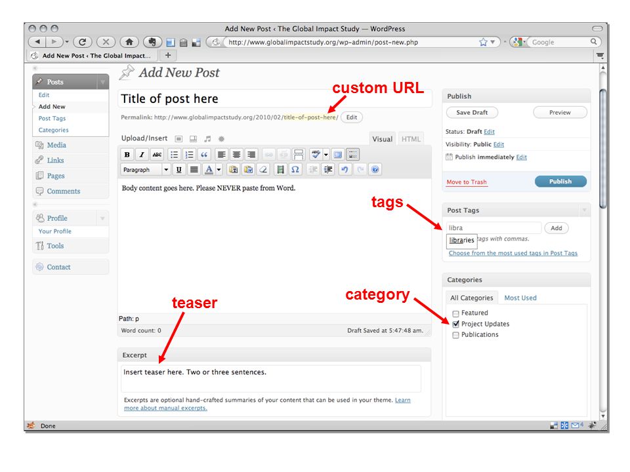630x472 pixels.
Task: Insert embedded media with film icon
Action: click(280, 169)
